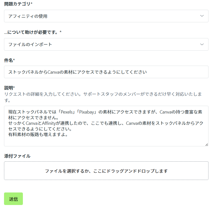
Task: Click the 問題カテゴリ field label
Action: coord(18,4)
